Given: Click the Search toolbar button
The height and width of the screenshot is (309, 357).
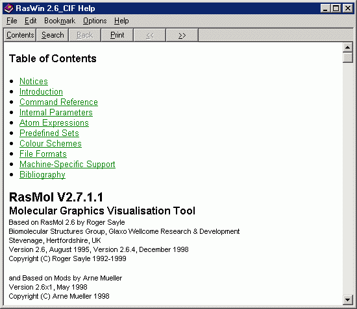Looking at the screenshot, I should click(53, 35).
